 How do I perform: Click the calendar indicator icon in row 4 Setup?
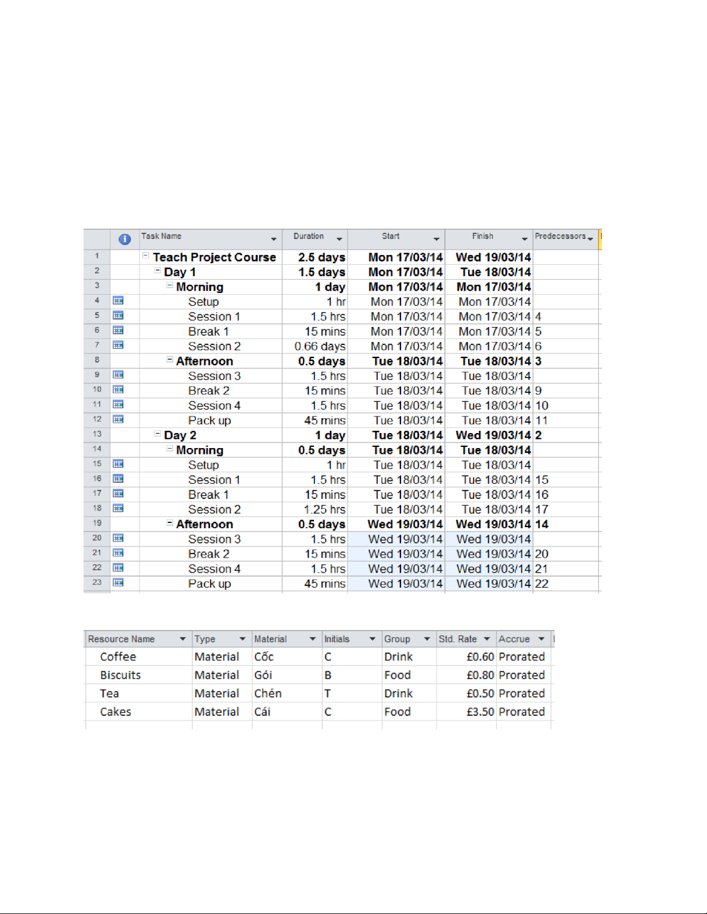click(x=118, y=300)
